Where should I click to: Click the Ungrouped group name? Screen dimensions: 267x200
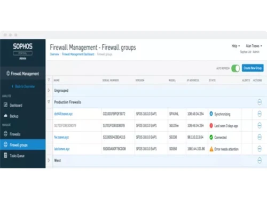point(61,91)
